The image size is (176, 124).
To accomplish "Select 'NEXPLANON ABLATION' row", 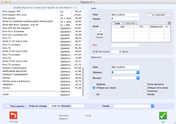I will (x=42, y=71).
